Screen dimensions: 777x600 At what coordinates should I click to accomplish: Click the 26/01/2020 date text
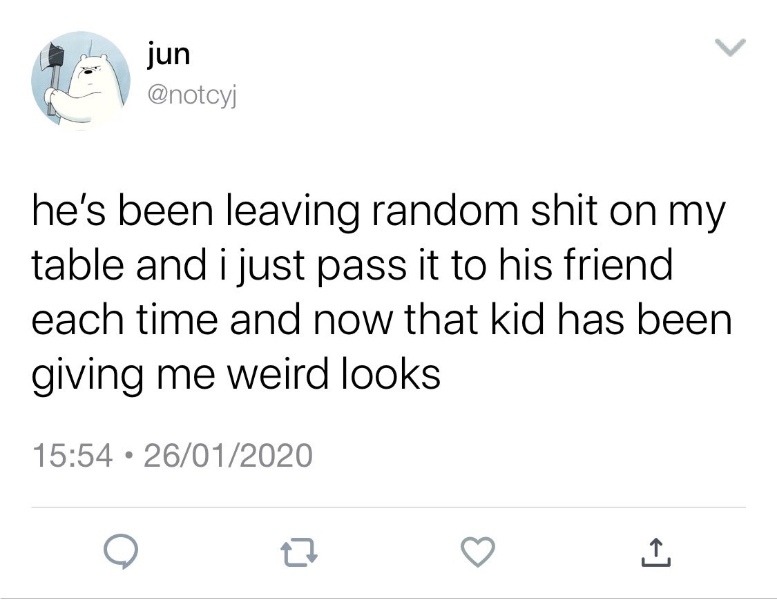tap(228, 455)
